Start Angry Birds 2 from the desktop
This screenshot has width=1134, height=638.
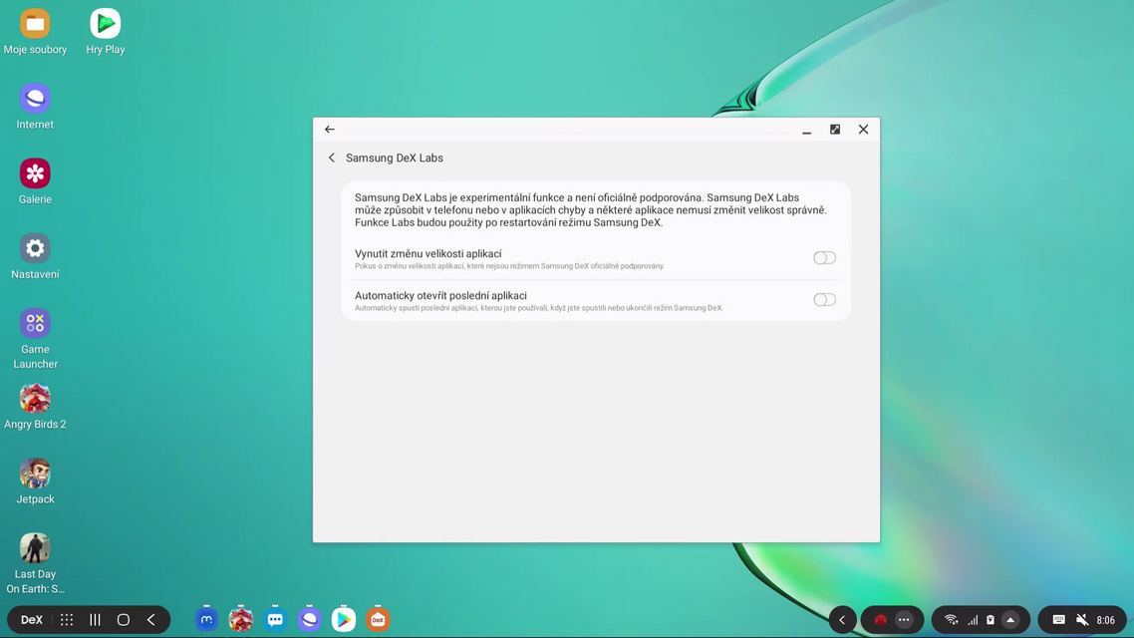pyautogui.click(x=35, y=399)
